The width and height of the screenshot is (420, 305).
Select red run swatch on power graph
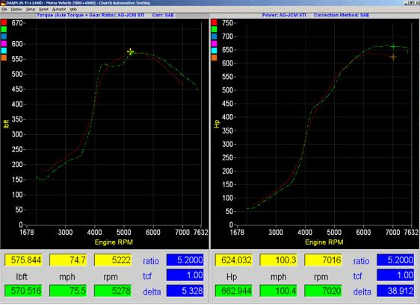(x=214, y=22)
